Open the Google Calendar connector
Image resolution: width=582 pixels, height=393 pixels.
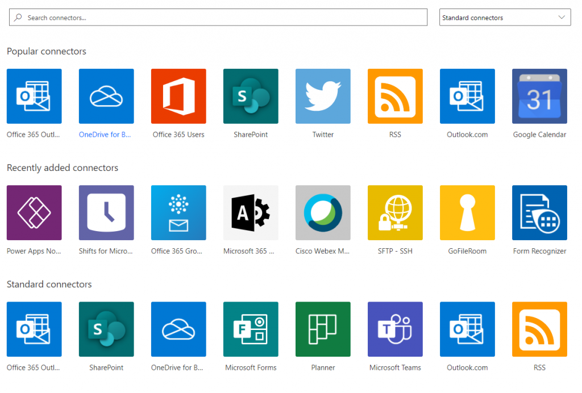539,96
